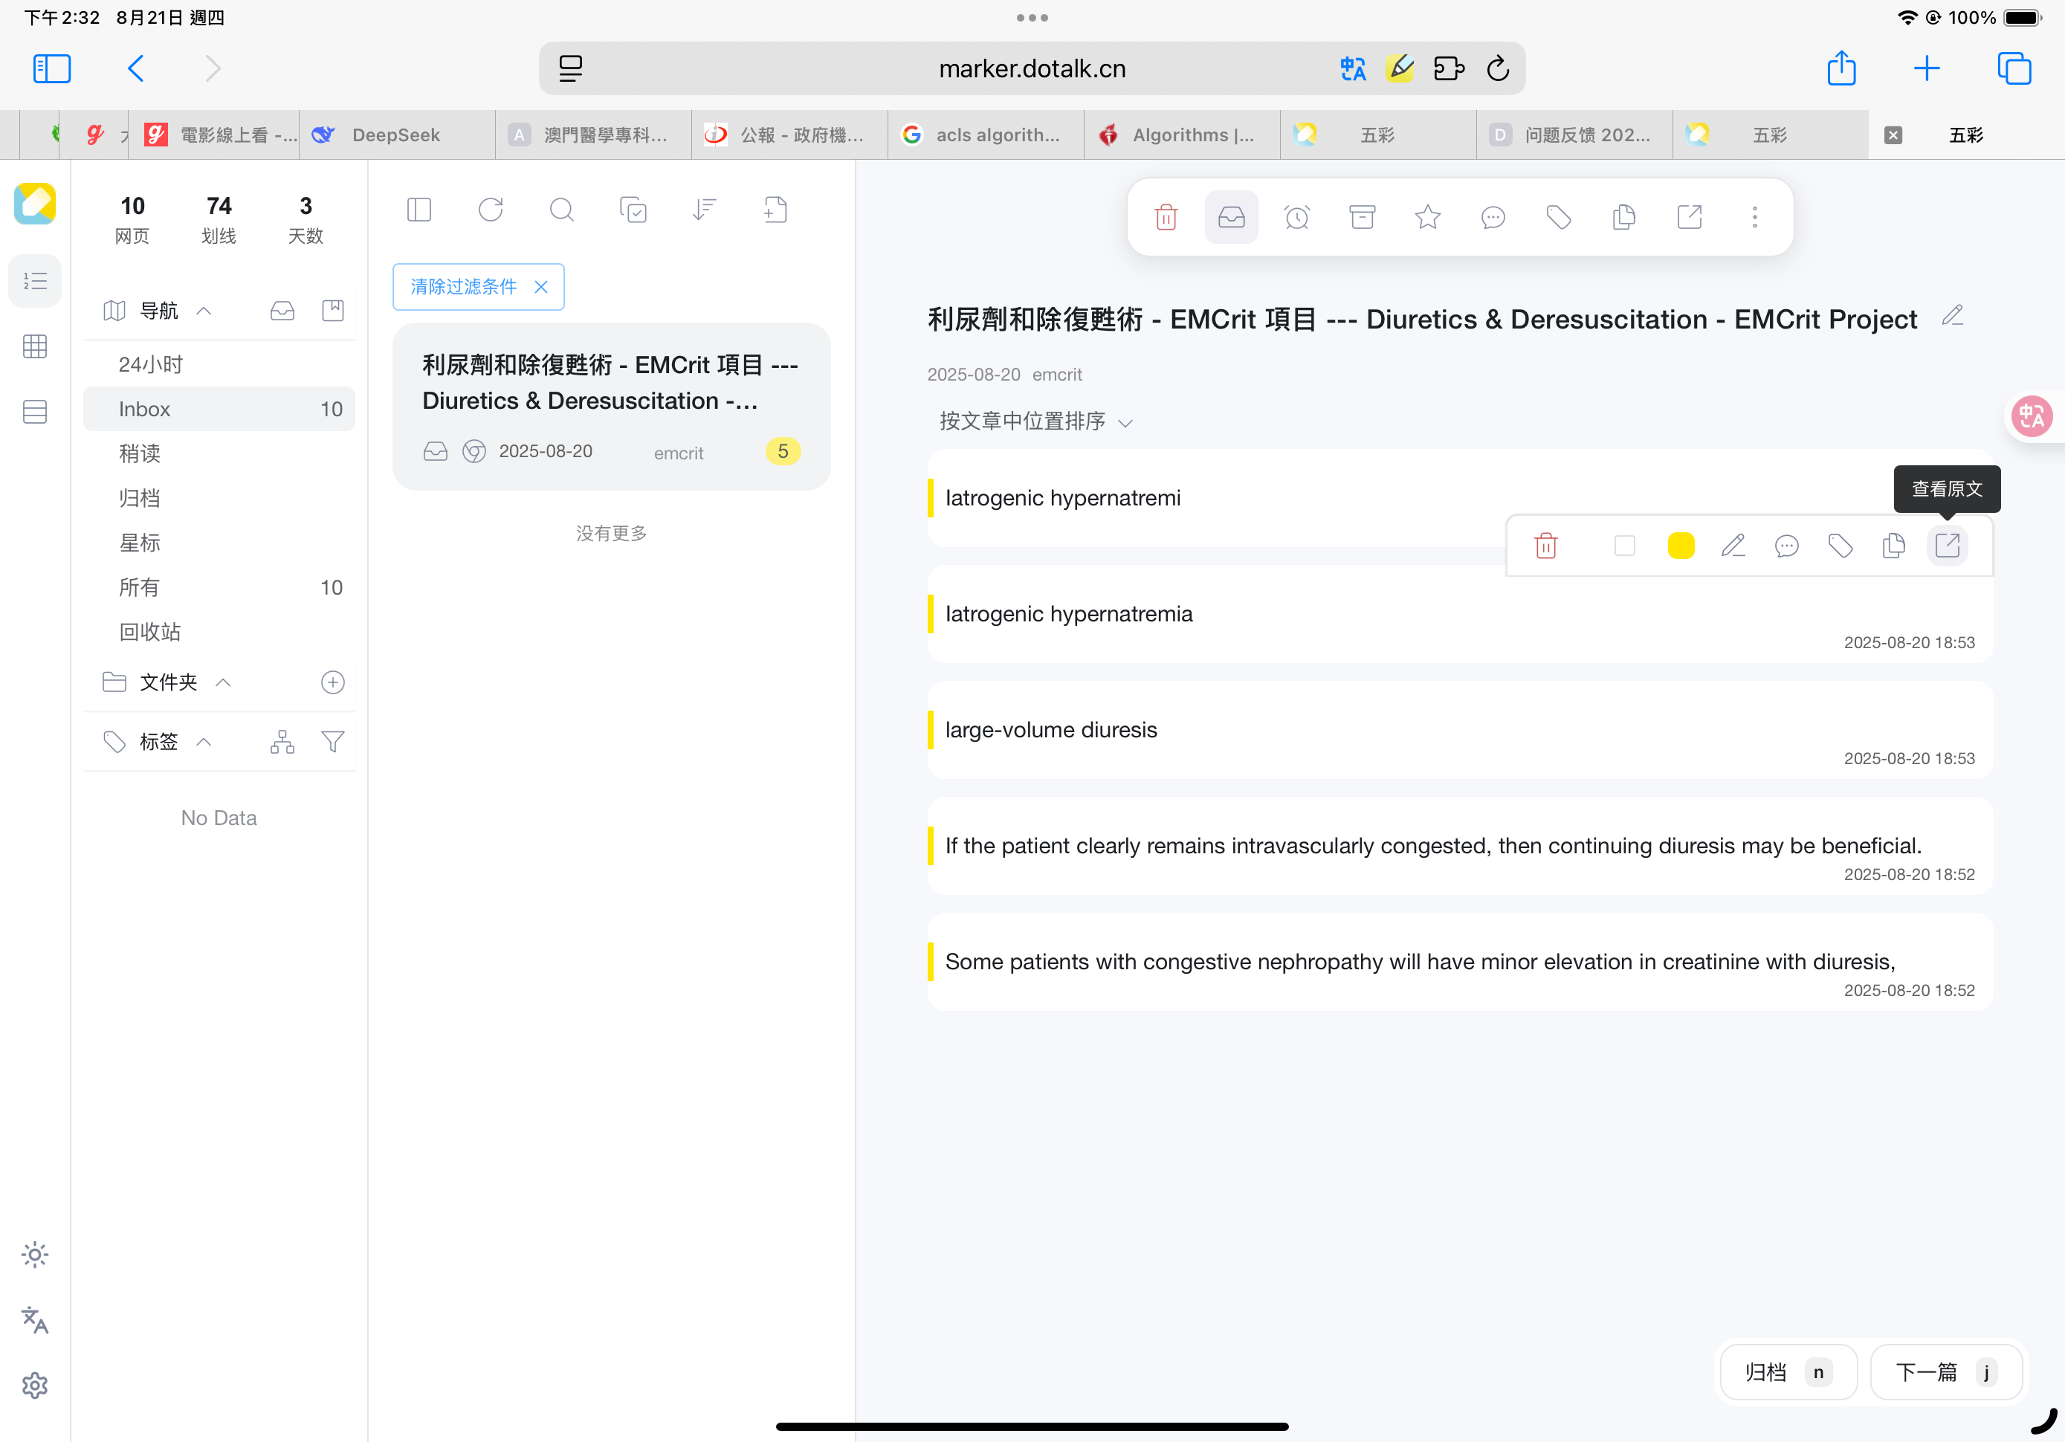The width and height of the screenshot is (2065, 1442).
Task: Open settings gear in left rail
Action: [x=35, y=1386]
